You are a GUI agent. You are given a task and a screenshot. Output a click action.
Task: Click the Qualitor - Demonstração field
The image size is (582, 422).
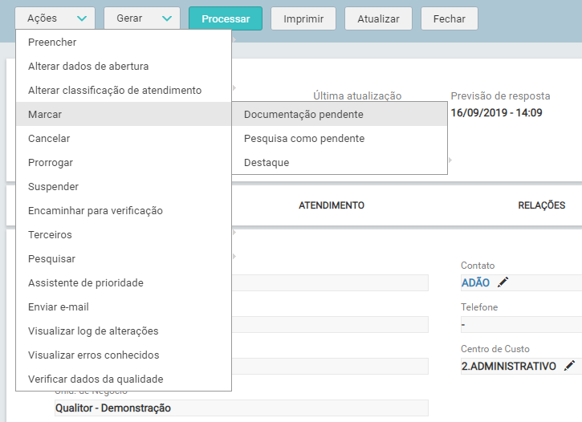[x=242, y=408]
